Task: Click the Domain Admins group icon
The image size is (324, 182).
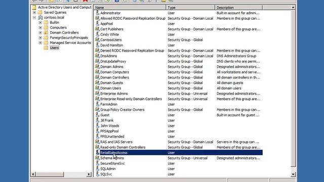Action: pyautogui.click(x=97, y=66)
